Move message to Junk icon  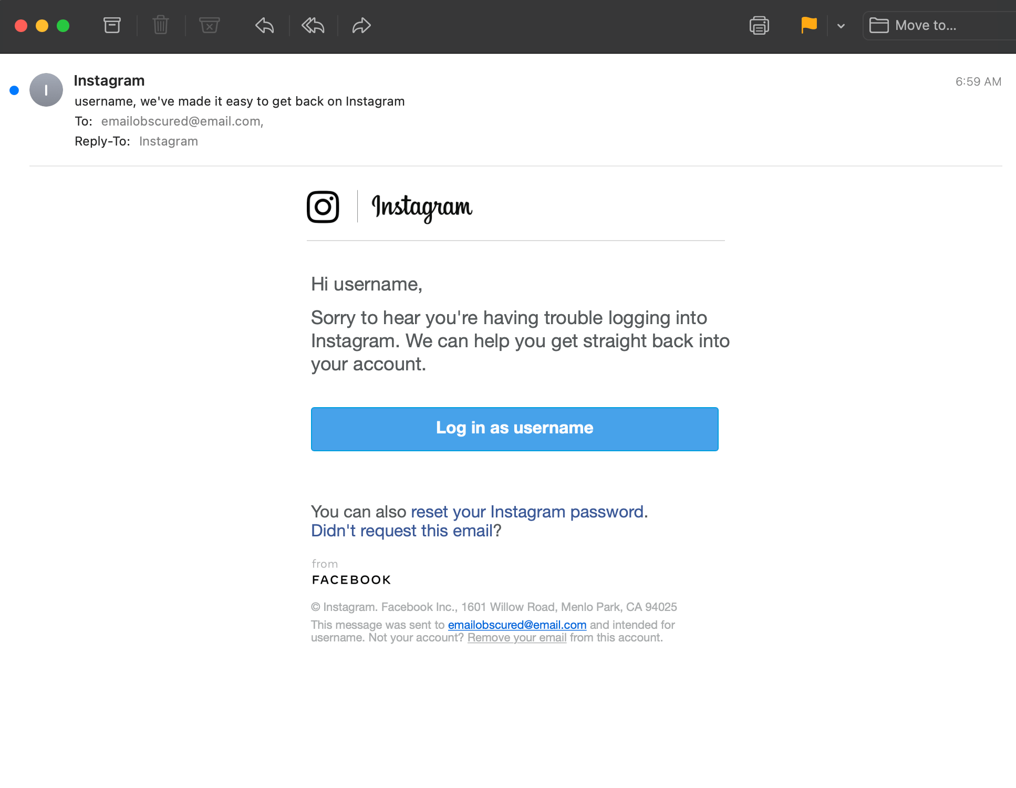[x=209, y=25]
